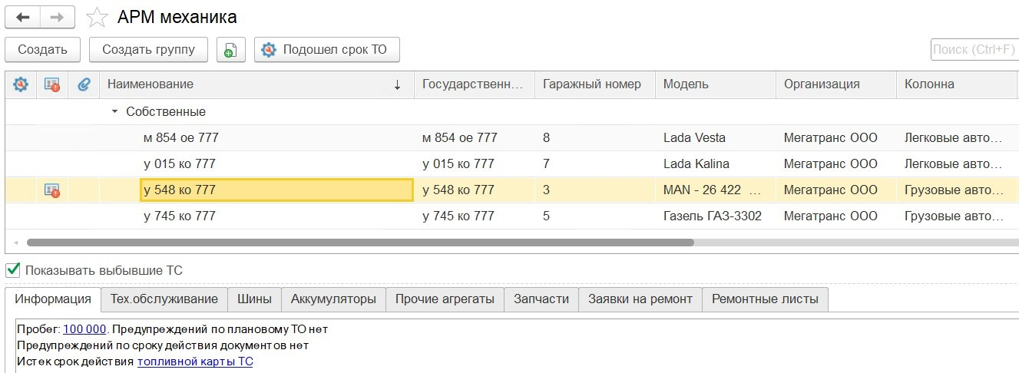Add АРМ механика to favorites star
This screenshot has height=373, width=1019.
coord(97,18)
